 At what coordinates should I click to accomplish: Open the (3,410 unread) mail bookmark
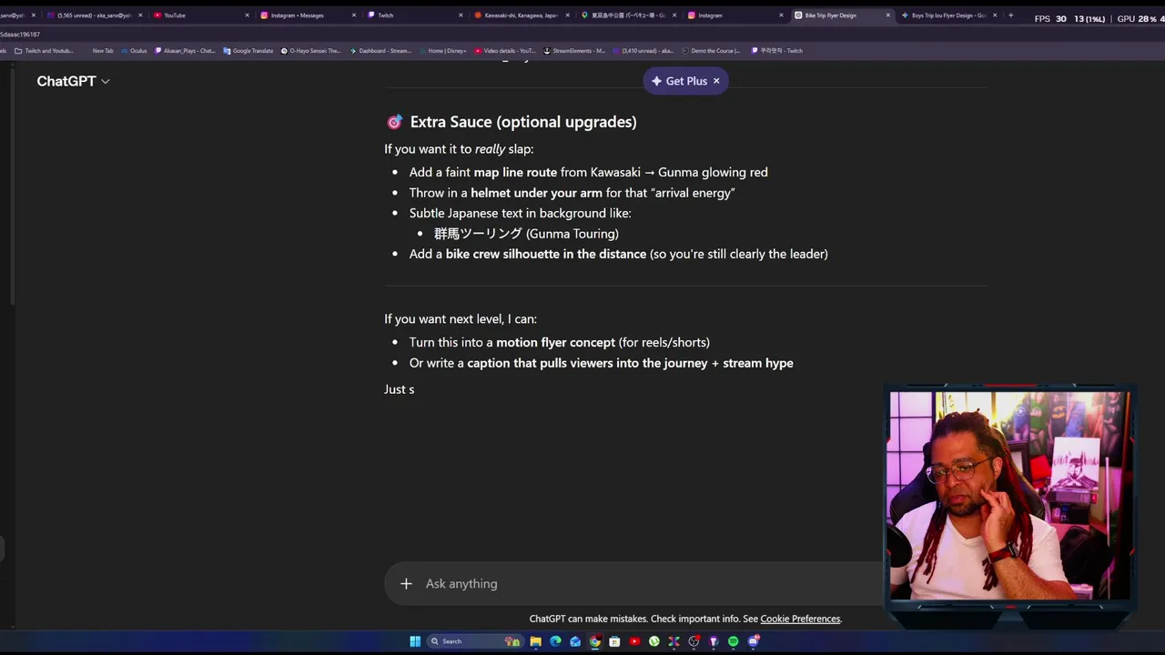point(643,51)
